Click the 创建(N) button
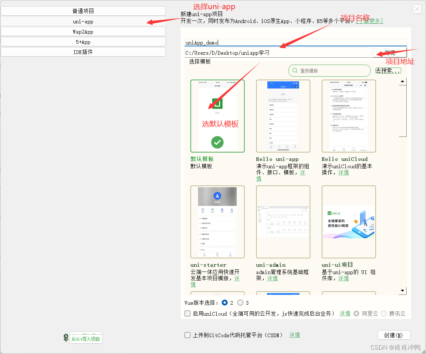This screenshot has width=426, height=354. [394, 335]
